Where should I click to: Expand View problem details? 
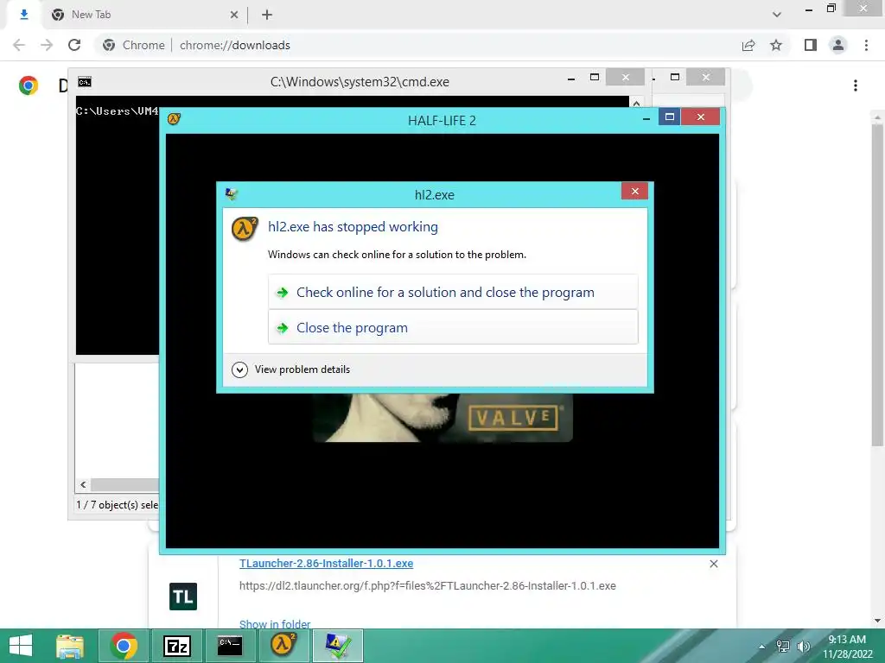pyautogui.click(x=290, y=369)
